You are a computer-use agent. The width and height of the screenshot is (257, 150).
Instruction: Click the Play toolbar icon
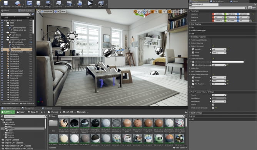click(x=90, y=3)
